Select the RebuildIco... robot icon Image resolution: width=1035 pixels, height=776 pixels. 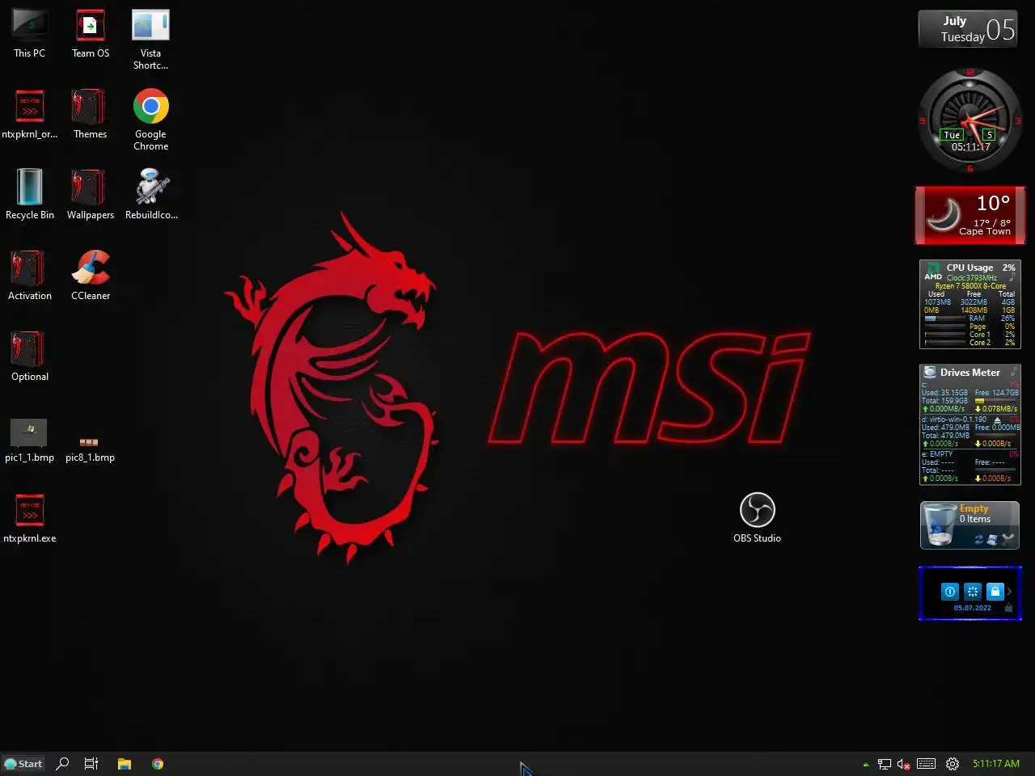pyautogui.click(x=151, y=196)
